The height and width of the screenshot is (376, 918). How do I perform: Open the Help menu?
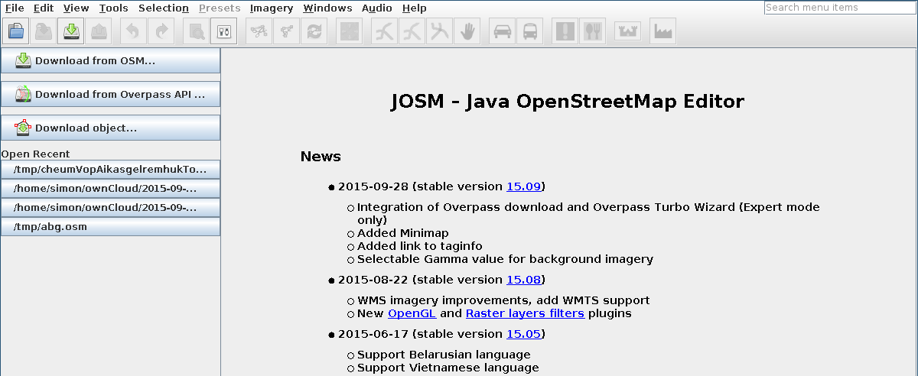(x=414, y=8)
